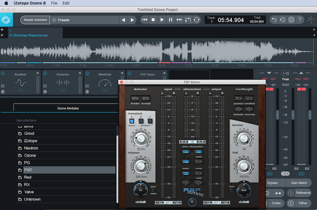Click Bypass in the Ozone I/O panel

(x=272, y=183)
